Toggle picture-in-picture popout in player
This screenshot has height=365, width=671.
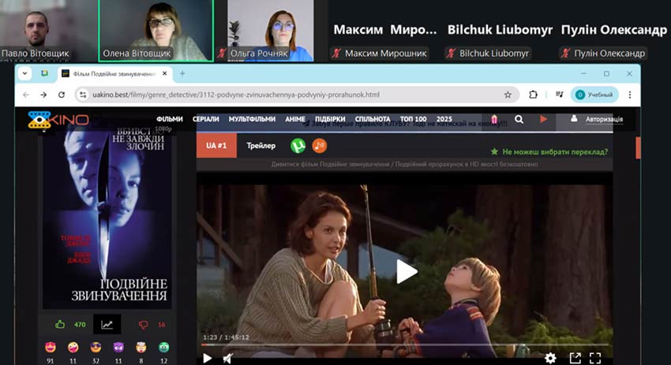click(x=575, y=358)
